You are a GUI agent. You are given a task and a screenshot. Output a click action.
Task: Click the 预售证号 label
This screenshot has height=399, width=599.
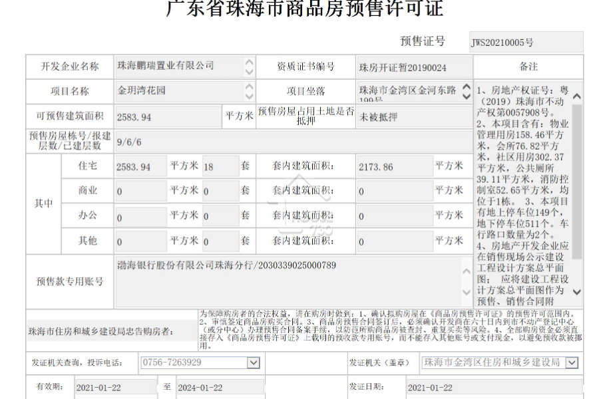click(423, 41)
